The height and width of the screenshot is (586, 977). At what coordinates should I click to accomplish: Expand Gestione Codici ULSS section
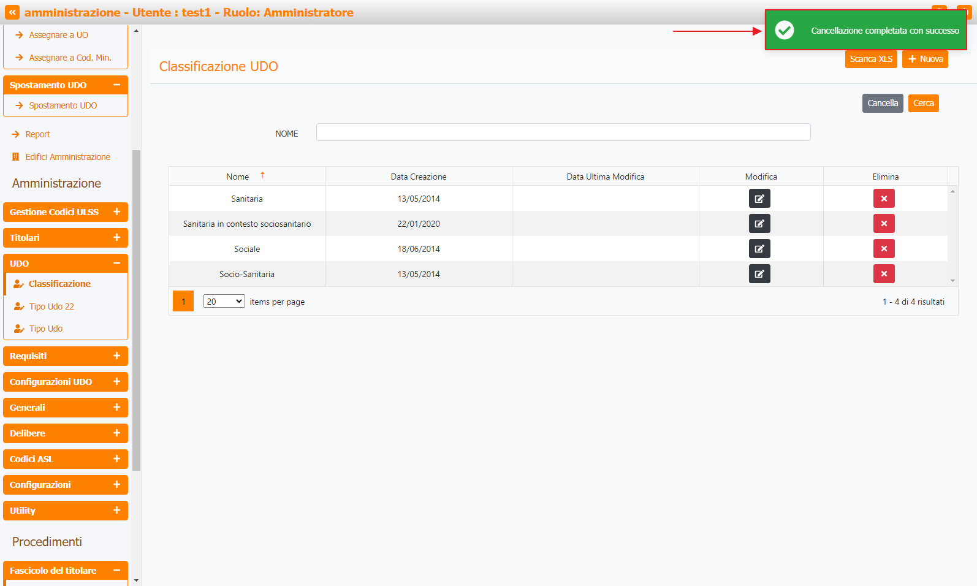click(116, 212)
